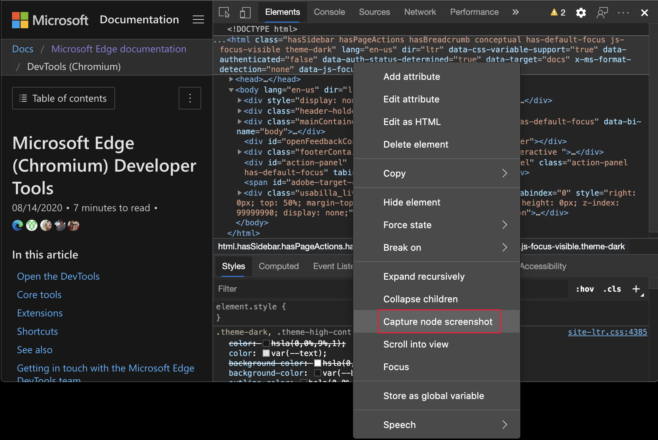658x440 pixels.
Task: Toggle element pseudo-states with :hov
Action: [x=585, y=289]
